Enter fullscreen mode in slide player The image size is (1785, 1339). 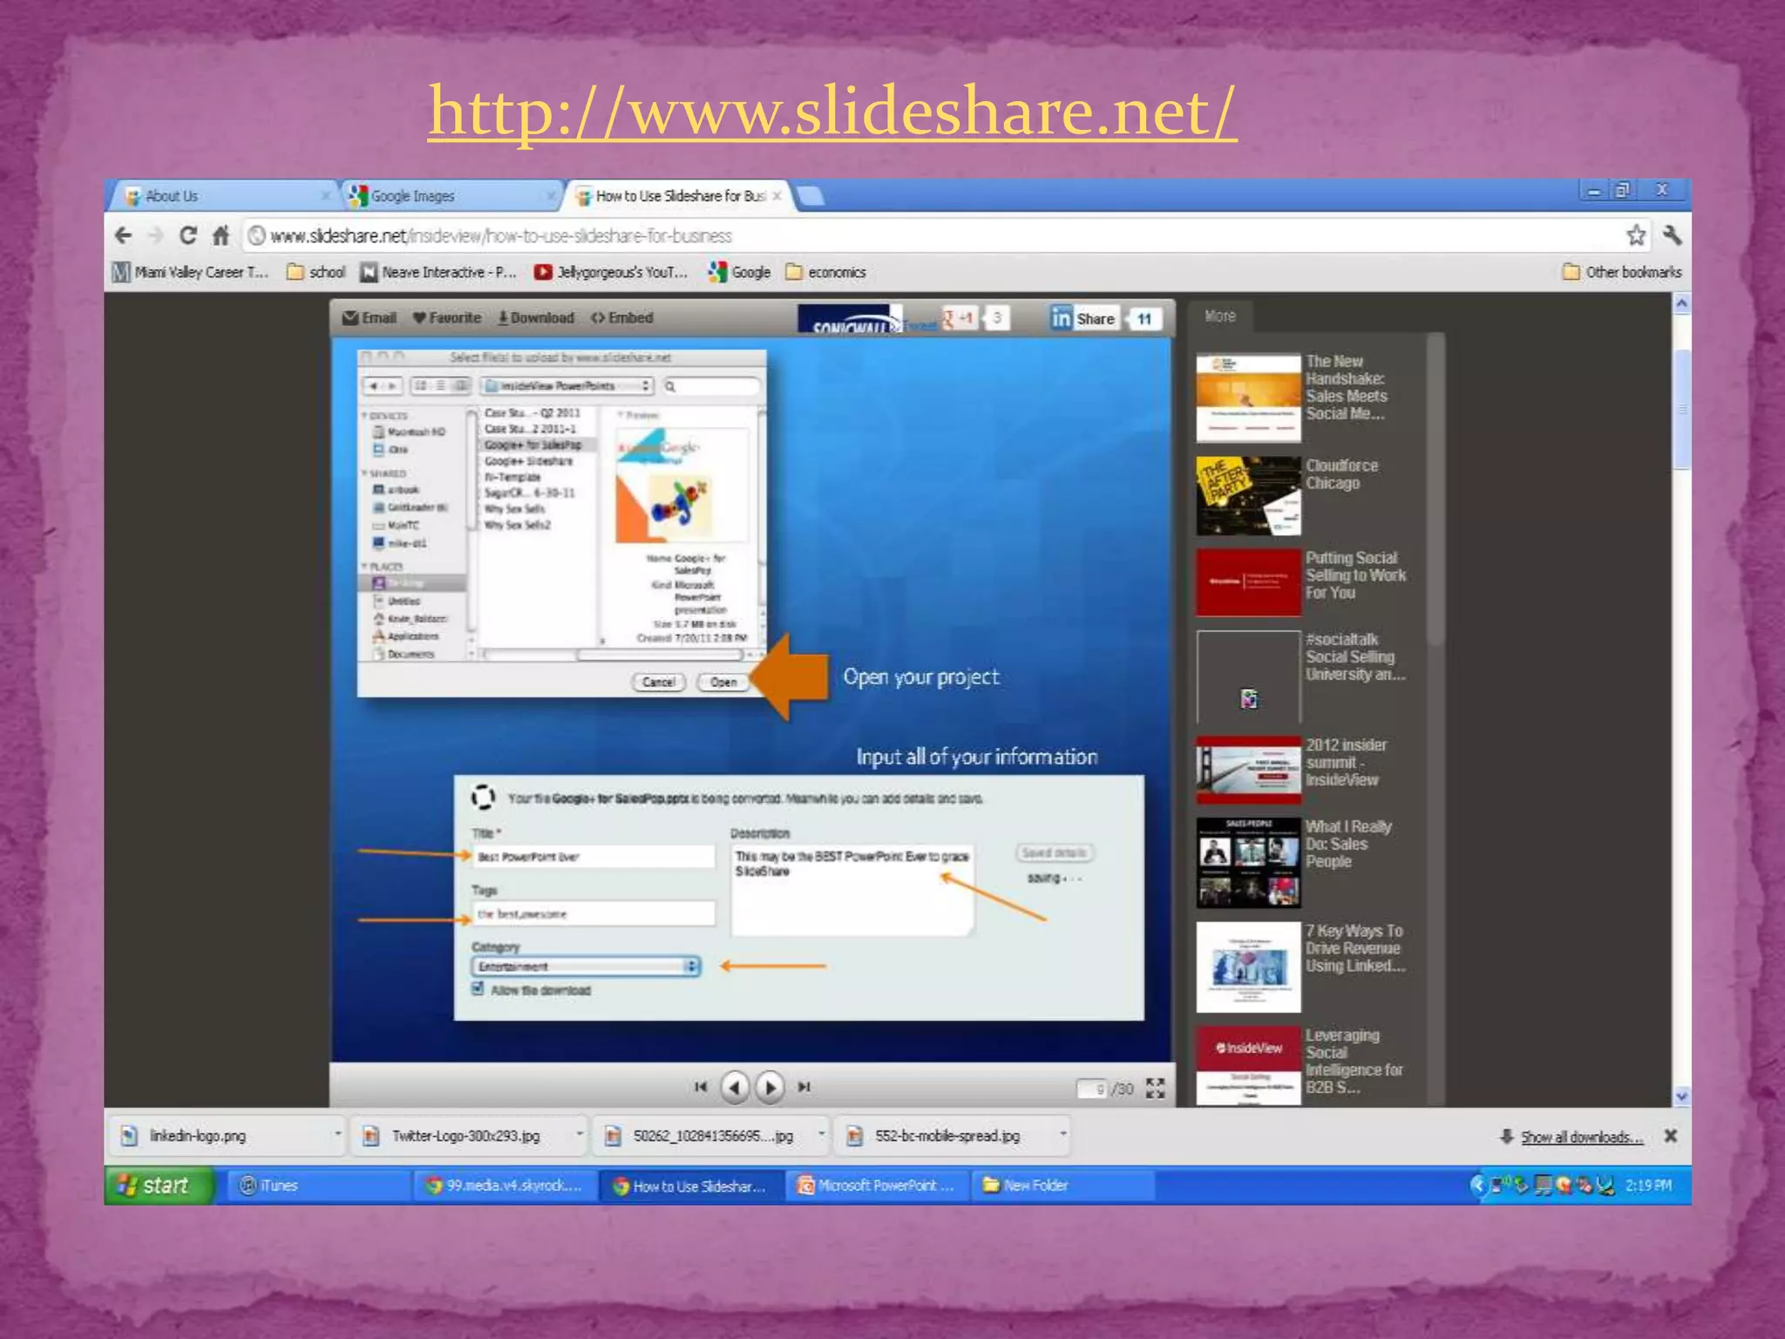click(x=1155, y=1088)
